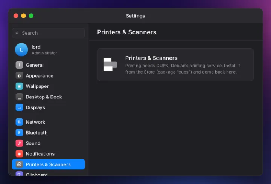This screenshot has width=271, height=184.
Task: Click the red Notifications icon
Action: pos(19,154)
